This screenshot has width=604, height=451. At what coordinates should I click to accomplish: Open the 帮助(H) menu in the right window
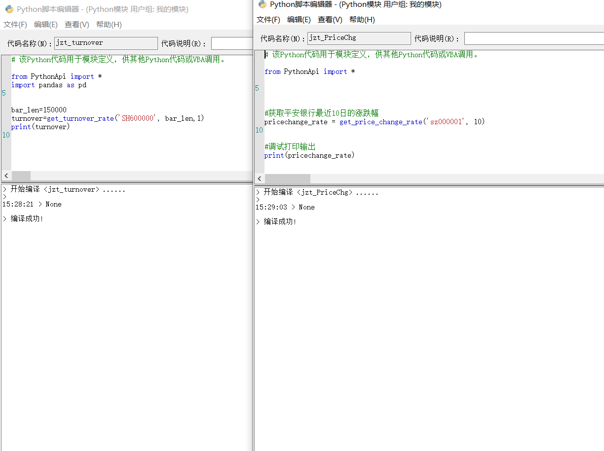362,20
